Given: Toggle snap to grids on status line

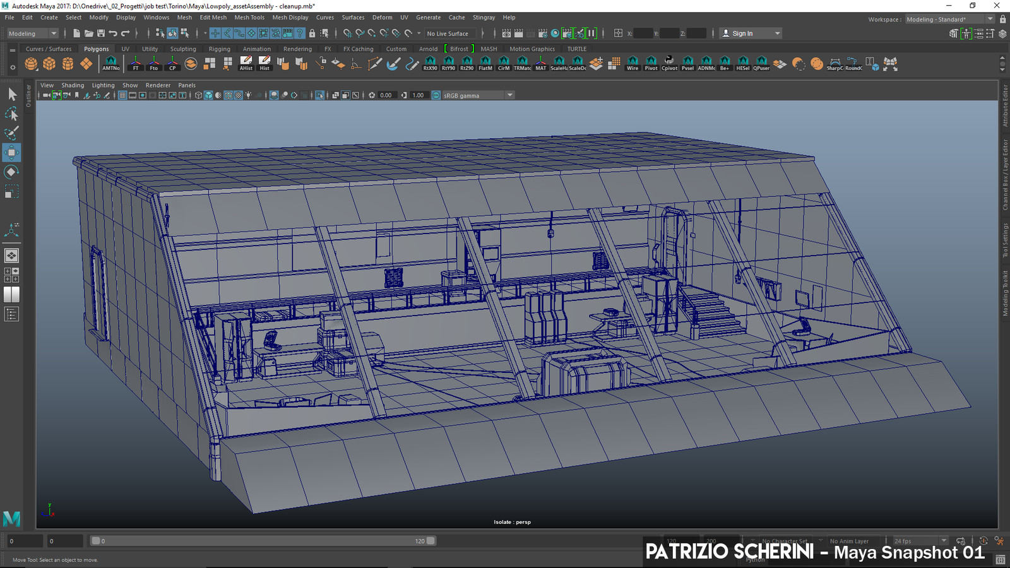Looking at the screenshot, I should click(348, 33).
